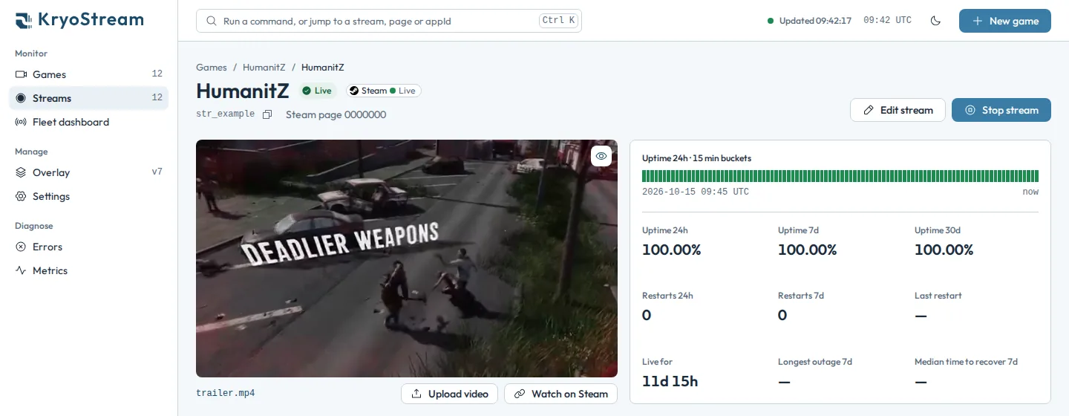
Task: Click the Metrics pulse icon
Action: point(21,270)
